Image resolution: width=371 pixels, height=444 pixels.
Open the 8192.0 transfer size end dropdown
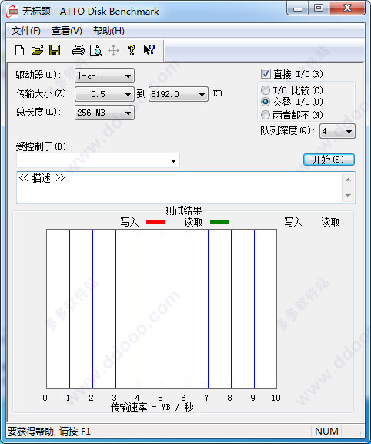click(x=179, y=94)
